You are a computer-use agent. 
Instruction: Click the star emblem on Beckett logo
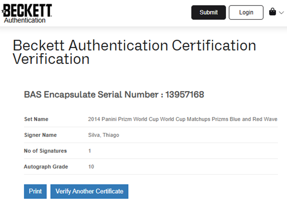3,11
